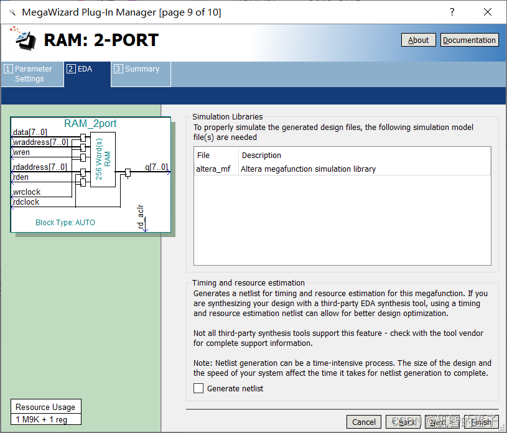Click the 1 M9K + 1 reg value
Image resolution: width=507 pixels, height=433 pixels.
42,419
